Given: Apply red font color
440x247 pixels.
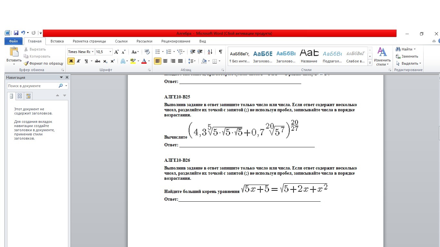Looking at the screenshot, I should [144, 61].
